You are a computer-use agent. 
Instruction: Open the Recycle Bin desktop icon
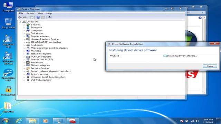(8, 23)
